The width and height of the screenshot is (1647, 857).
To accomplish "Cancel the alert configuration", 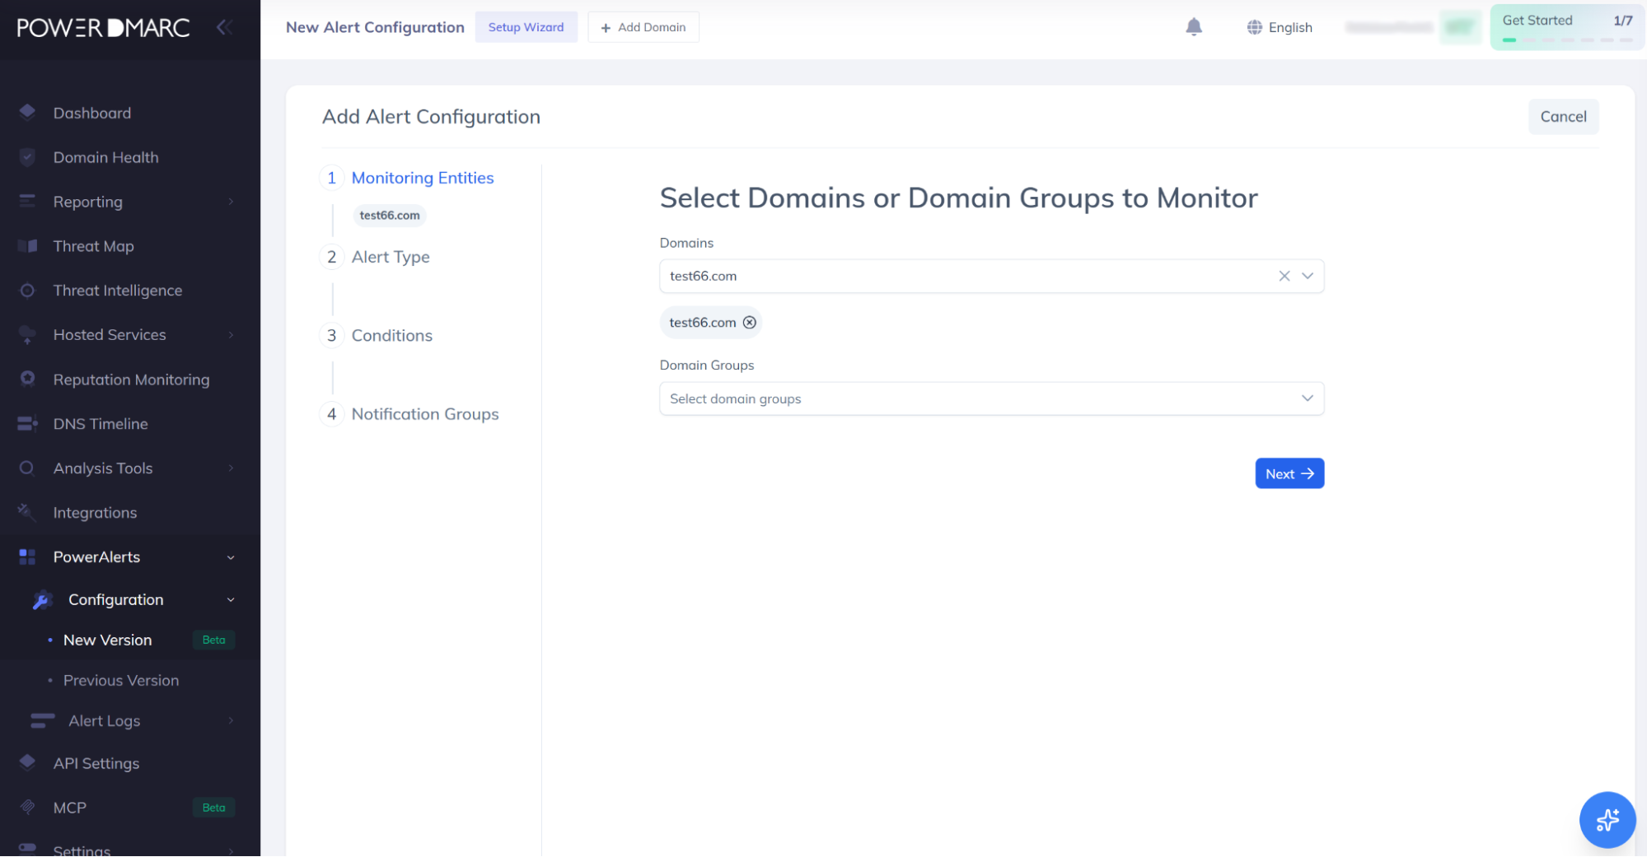I will [1563, 117].
